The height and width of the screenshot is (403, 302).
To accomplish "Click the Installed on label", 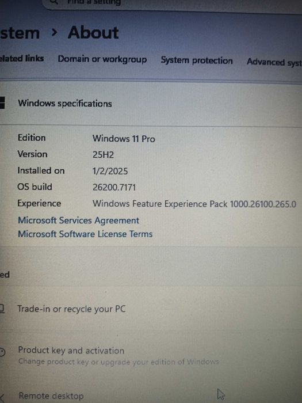I will [41, 170].
